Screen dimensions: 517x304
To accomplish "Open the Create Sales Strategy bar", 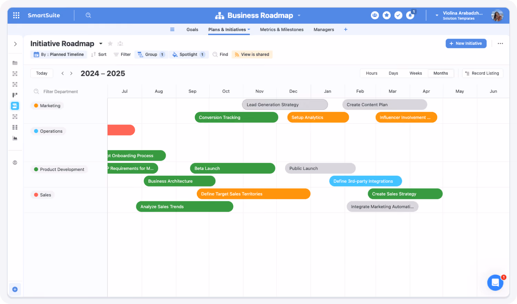I will [x=405, y=194].
